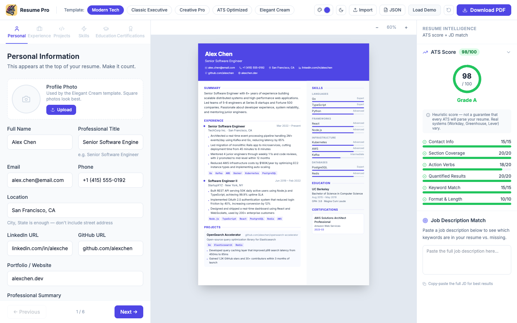Click Download PDF
The height and width of the screenshot is (323, 517).
pyautogui.click(x=484, y=10)
